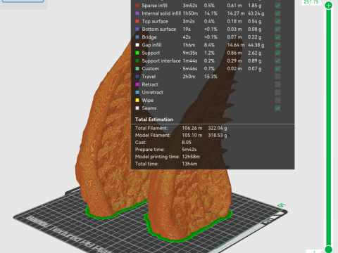Click Model printing time 12h58m value

click(x=191, y=157)
